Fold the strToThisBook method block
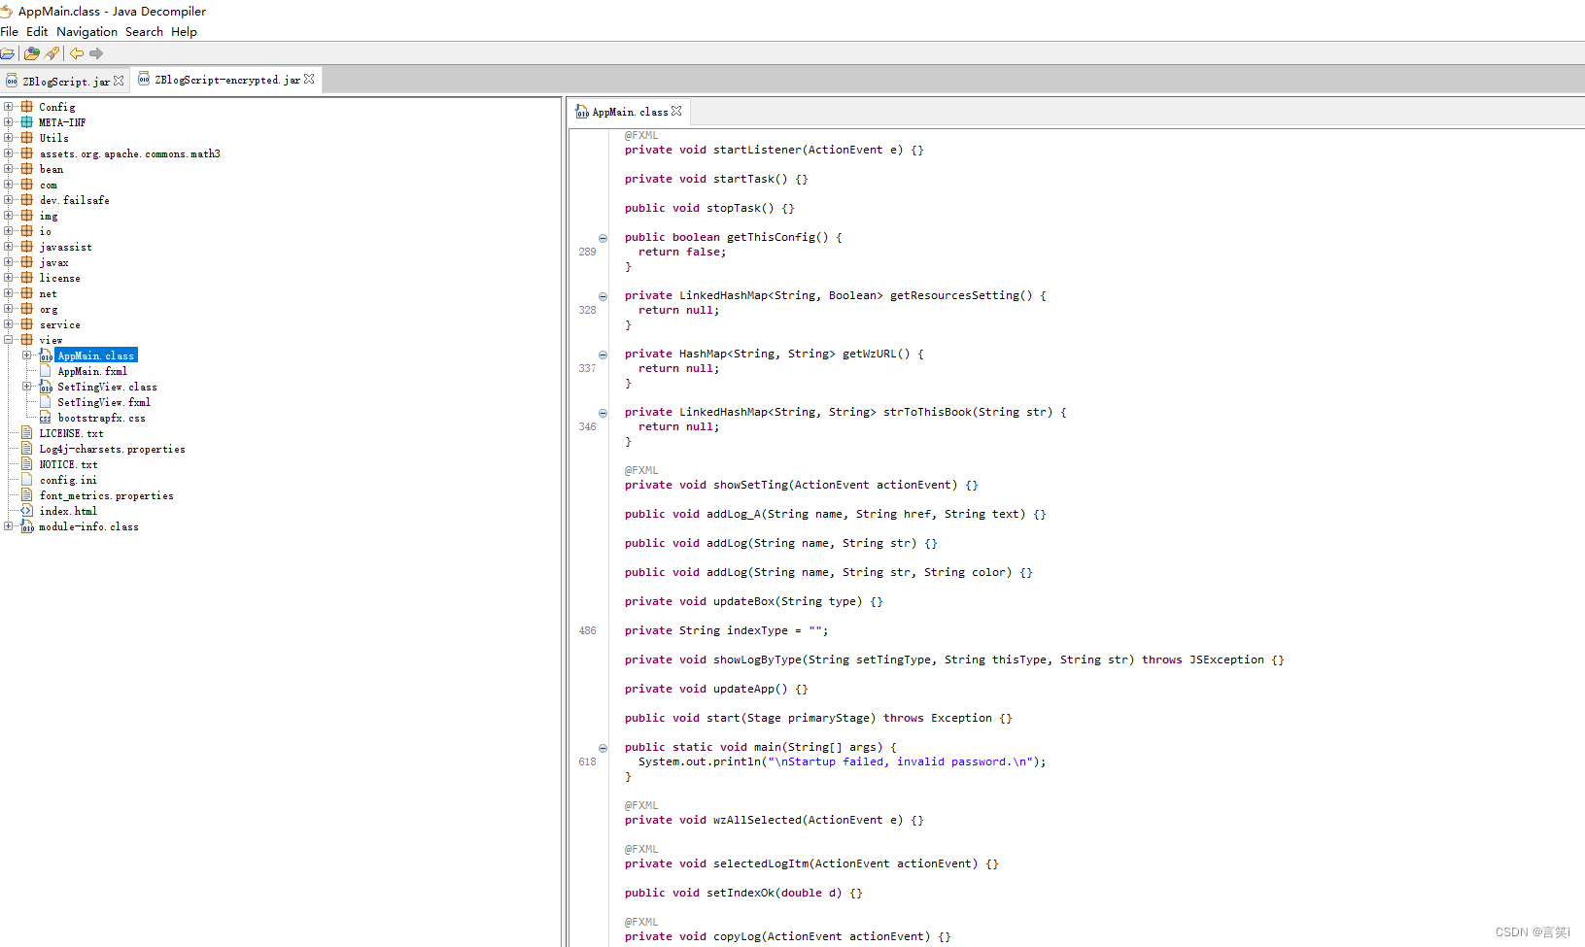1585x947 pixels. [603, 413]
